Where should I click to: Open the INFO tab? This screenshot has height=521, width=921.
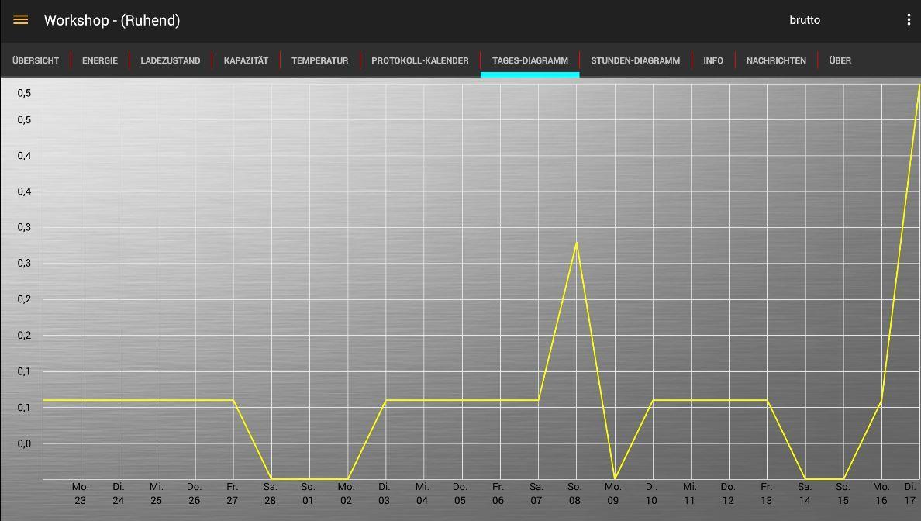click(x=713, y=60)
